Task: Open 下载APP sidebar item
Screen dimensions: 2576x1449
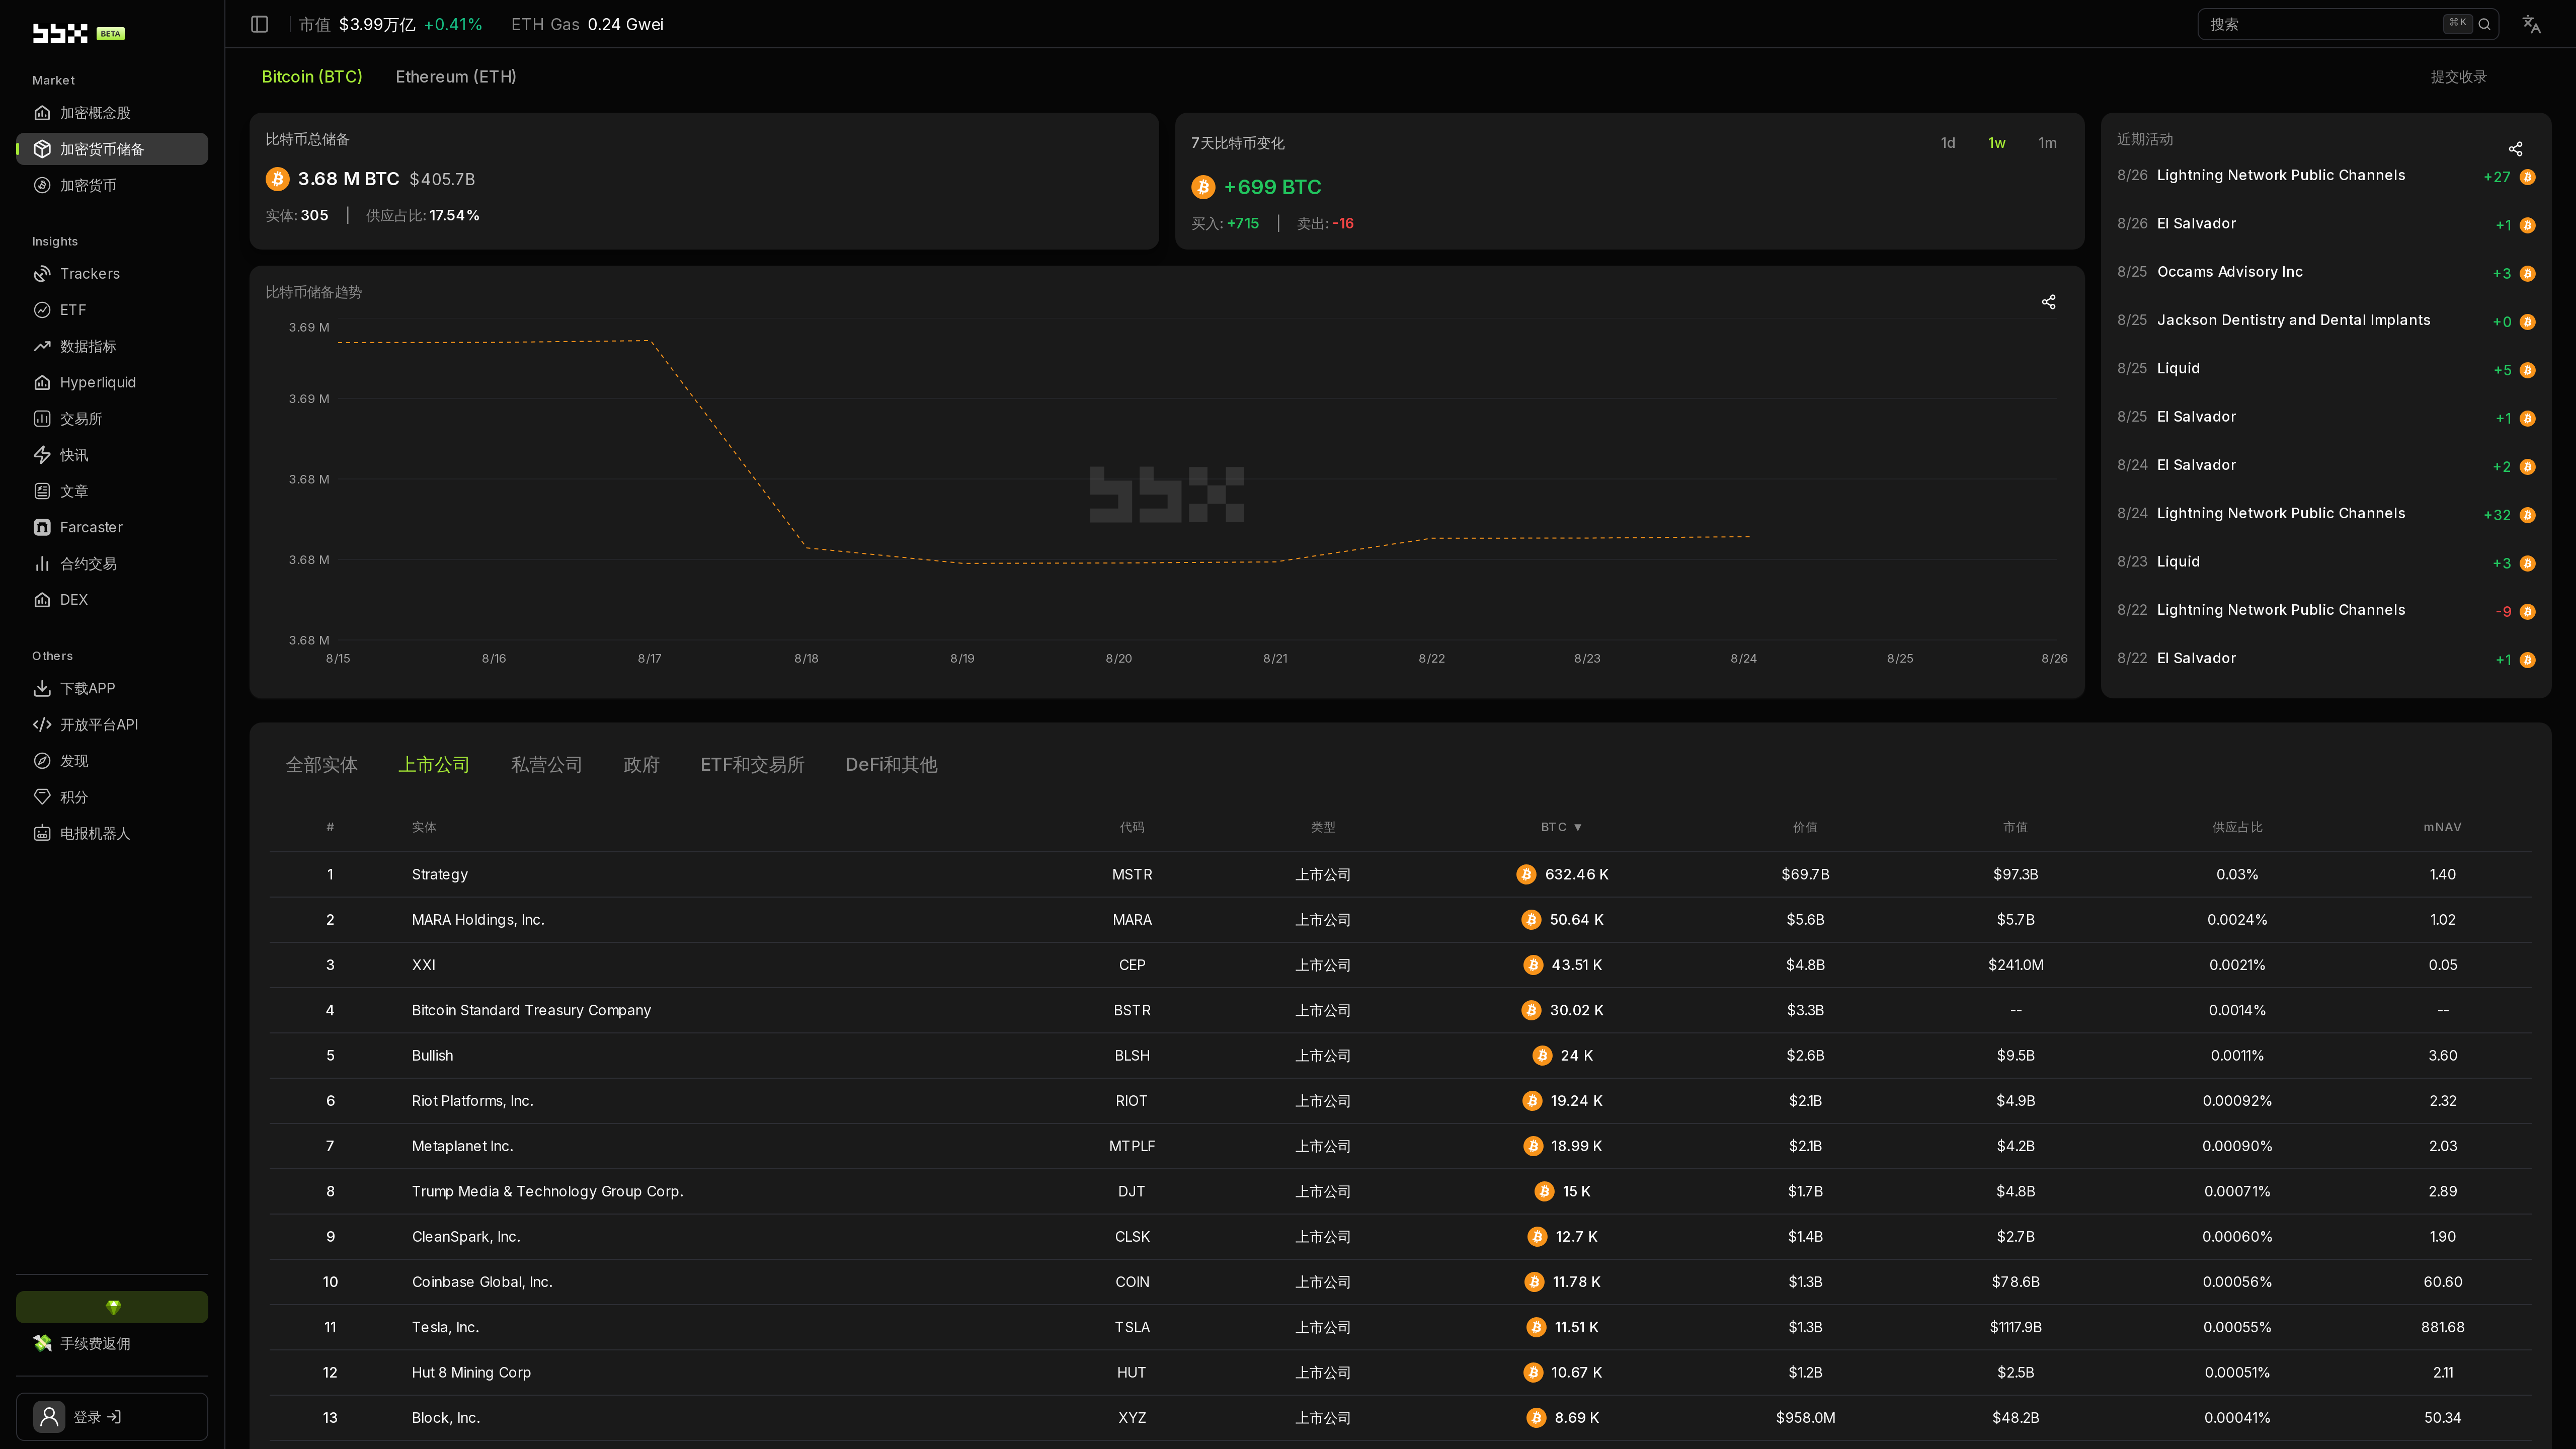Action: [112, 688]
